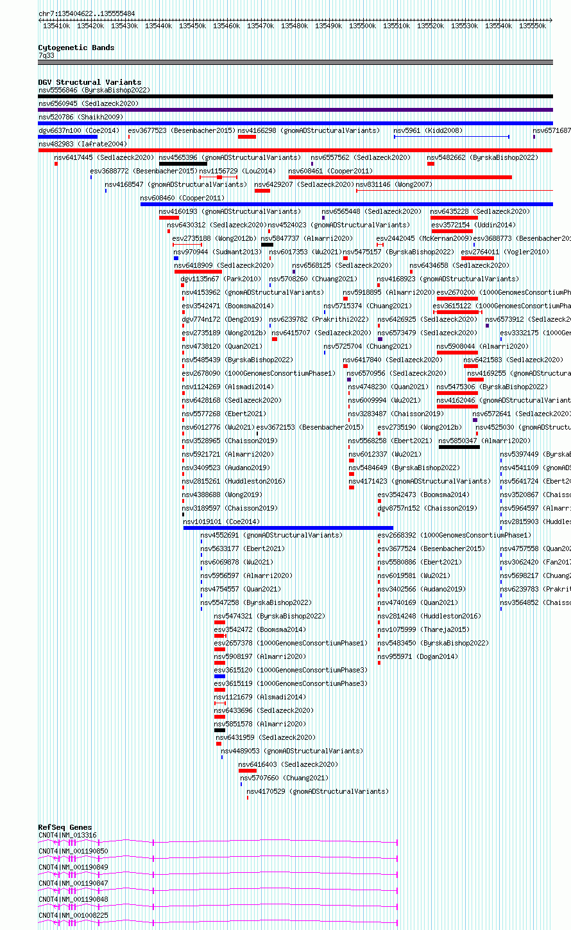Image resolution: width=571 pixels, height=930 pixels.
Task: Open nsv482983 (Iafrate2004) variant label
Action: (x=83, y=144)
